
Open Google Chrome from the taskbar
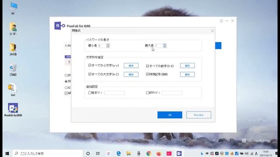(149, 153)
